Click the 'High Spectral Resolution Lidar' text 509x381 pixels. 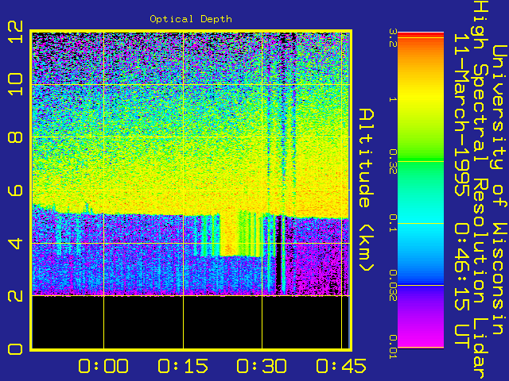(480, 190)
